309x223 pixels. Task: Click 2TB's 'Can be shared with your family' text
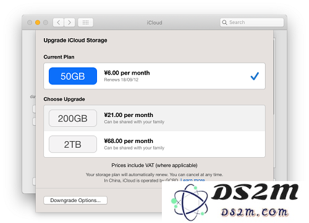click(x=134, y=148)
